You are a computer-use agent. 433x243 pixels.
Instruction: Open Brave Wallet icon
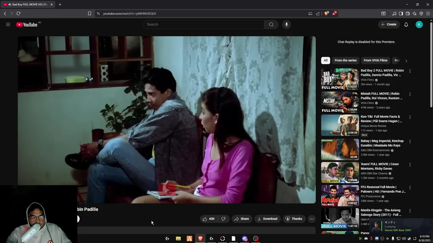coord(408,13)
